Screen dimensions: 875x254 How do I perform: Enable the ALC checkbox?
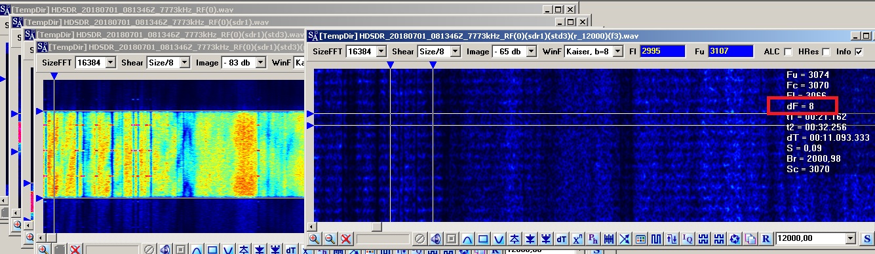click(787, 52)
